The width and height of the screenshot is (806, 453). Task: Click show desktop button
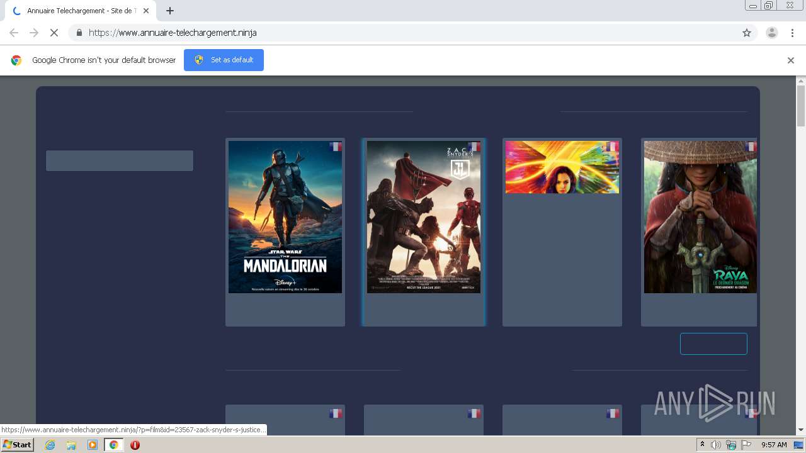pyautogui.click(x=799, y=445)
